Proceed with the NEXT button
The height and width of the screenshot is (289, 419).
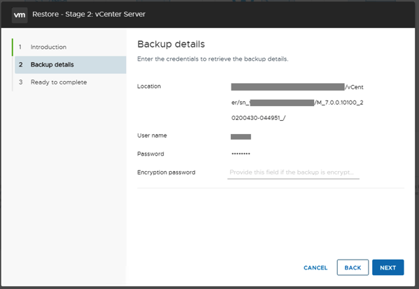pyautogui.click(x=388, y=267)
